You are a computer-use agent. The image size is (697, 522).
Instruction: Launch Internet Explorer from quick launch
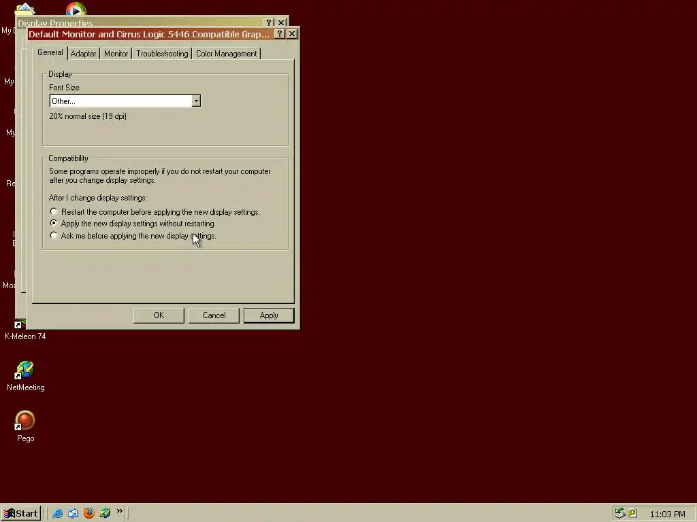coord(57,513)
